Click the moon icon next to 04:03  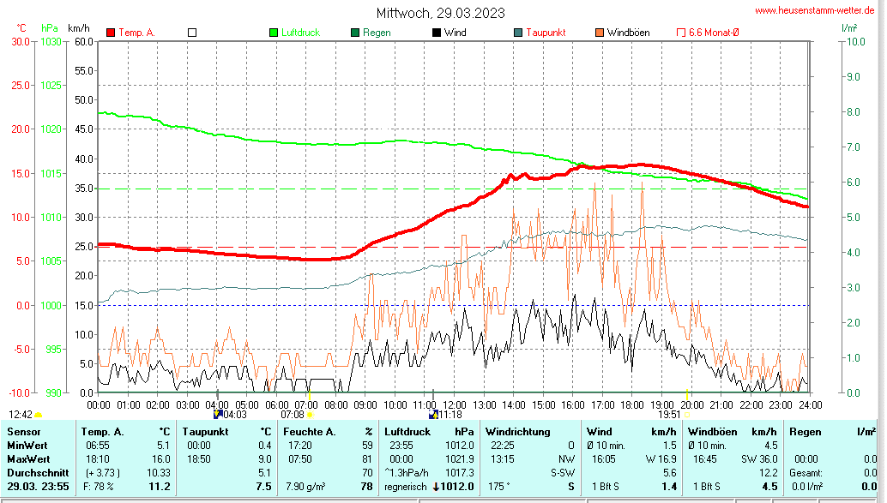(218, 414)
